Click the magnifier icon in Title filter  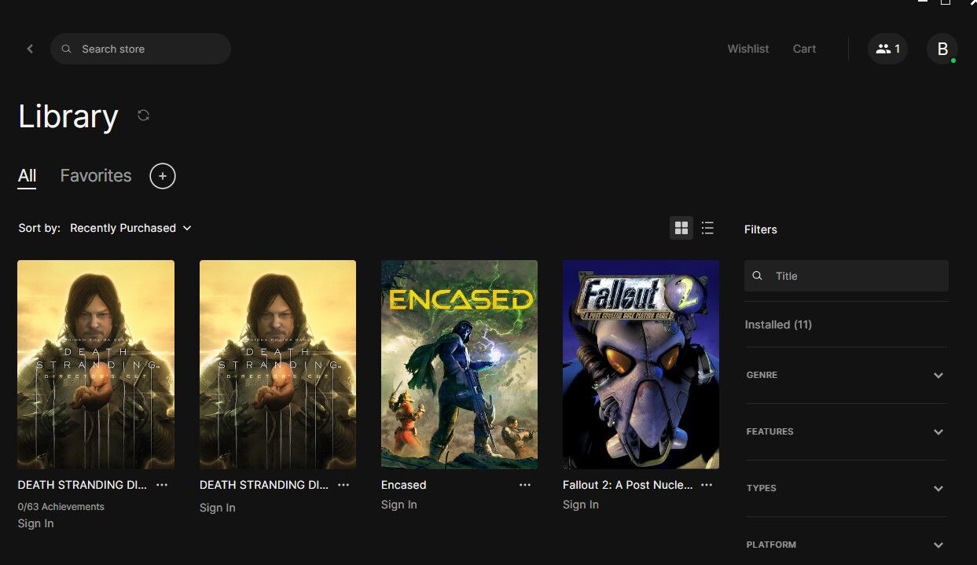tap(757, 276)
